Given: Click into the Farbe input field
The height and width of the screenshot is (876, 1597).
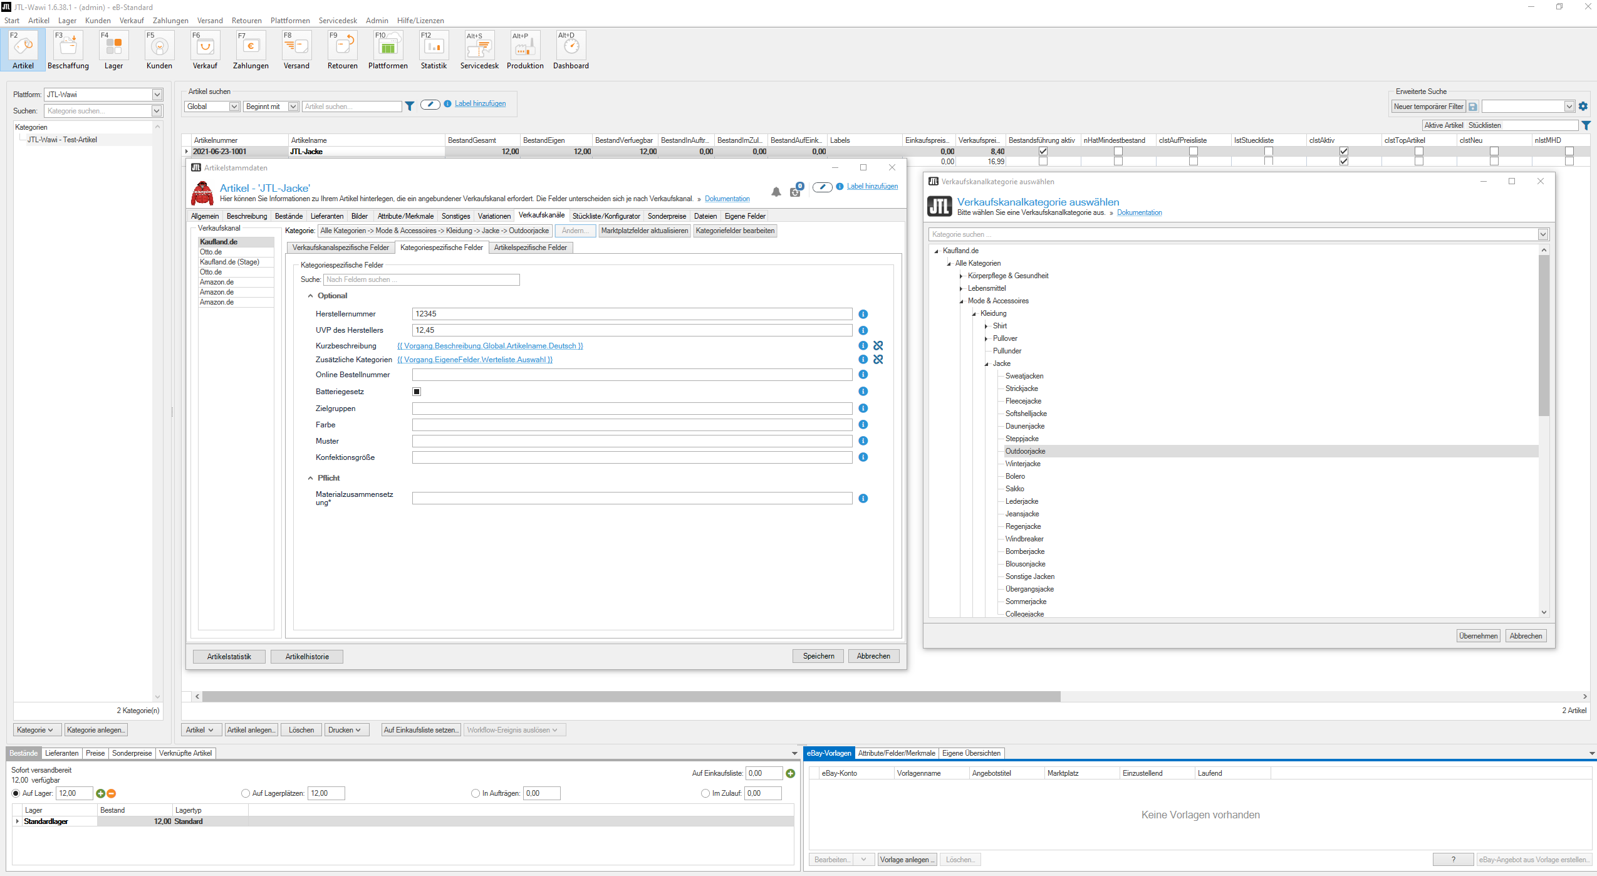Looking at the screenshot, I should coord(632,425).
